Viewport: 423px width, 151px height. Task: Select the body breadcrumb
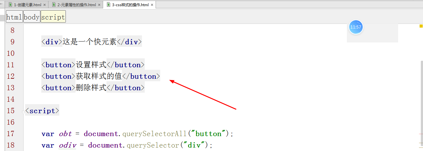pos(32,17)
